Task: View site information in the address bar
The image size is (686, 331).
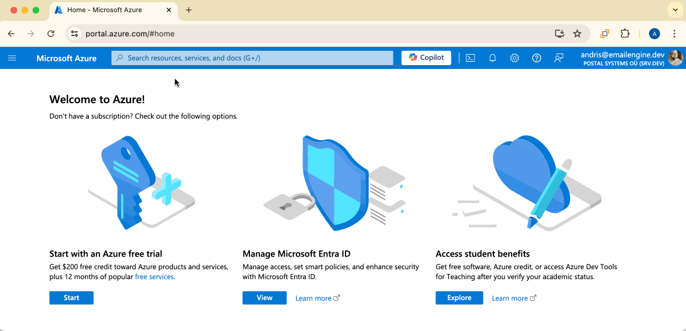Action: pyautogui.click(x=74, y=34)
